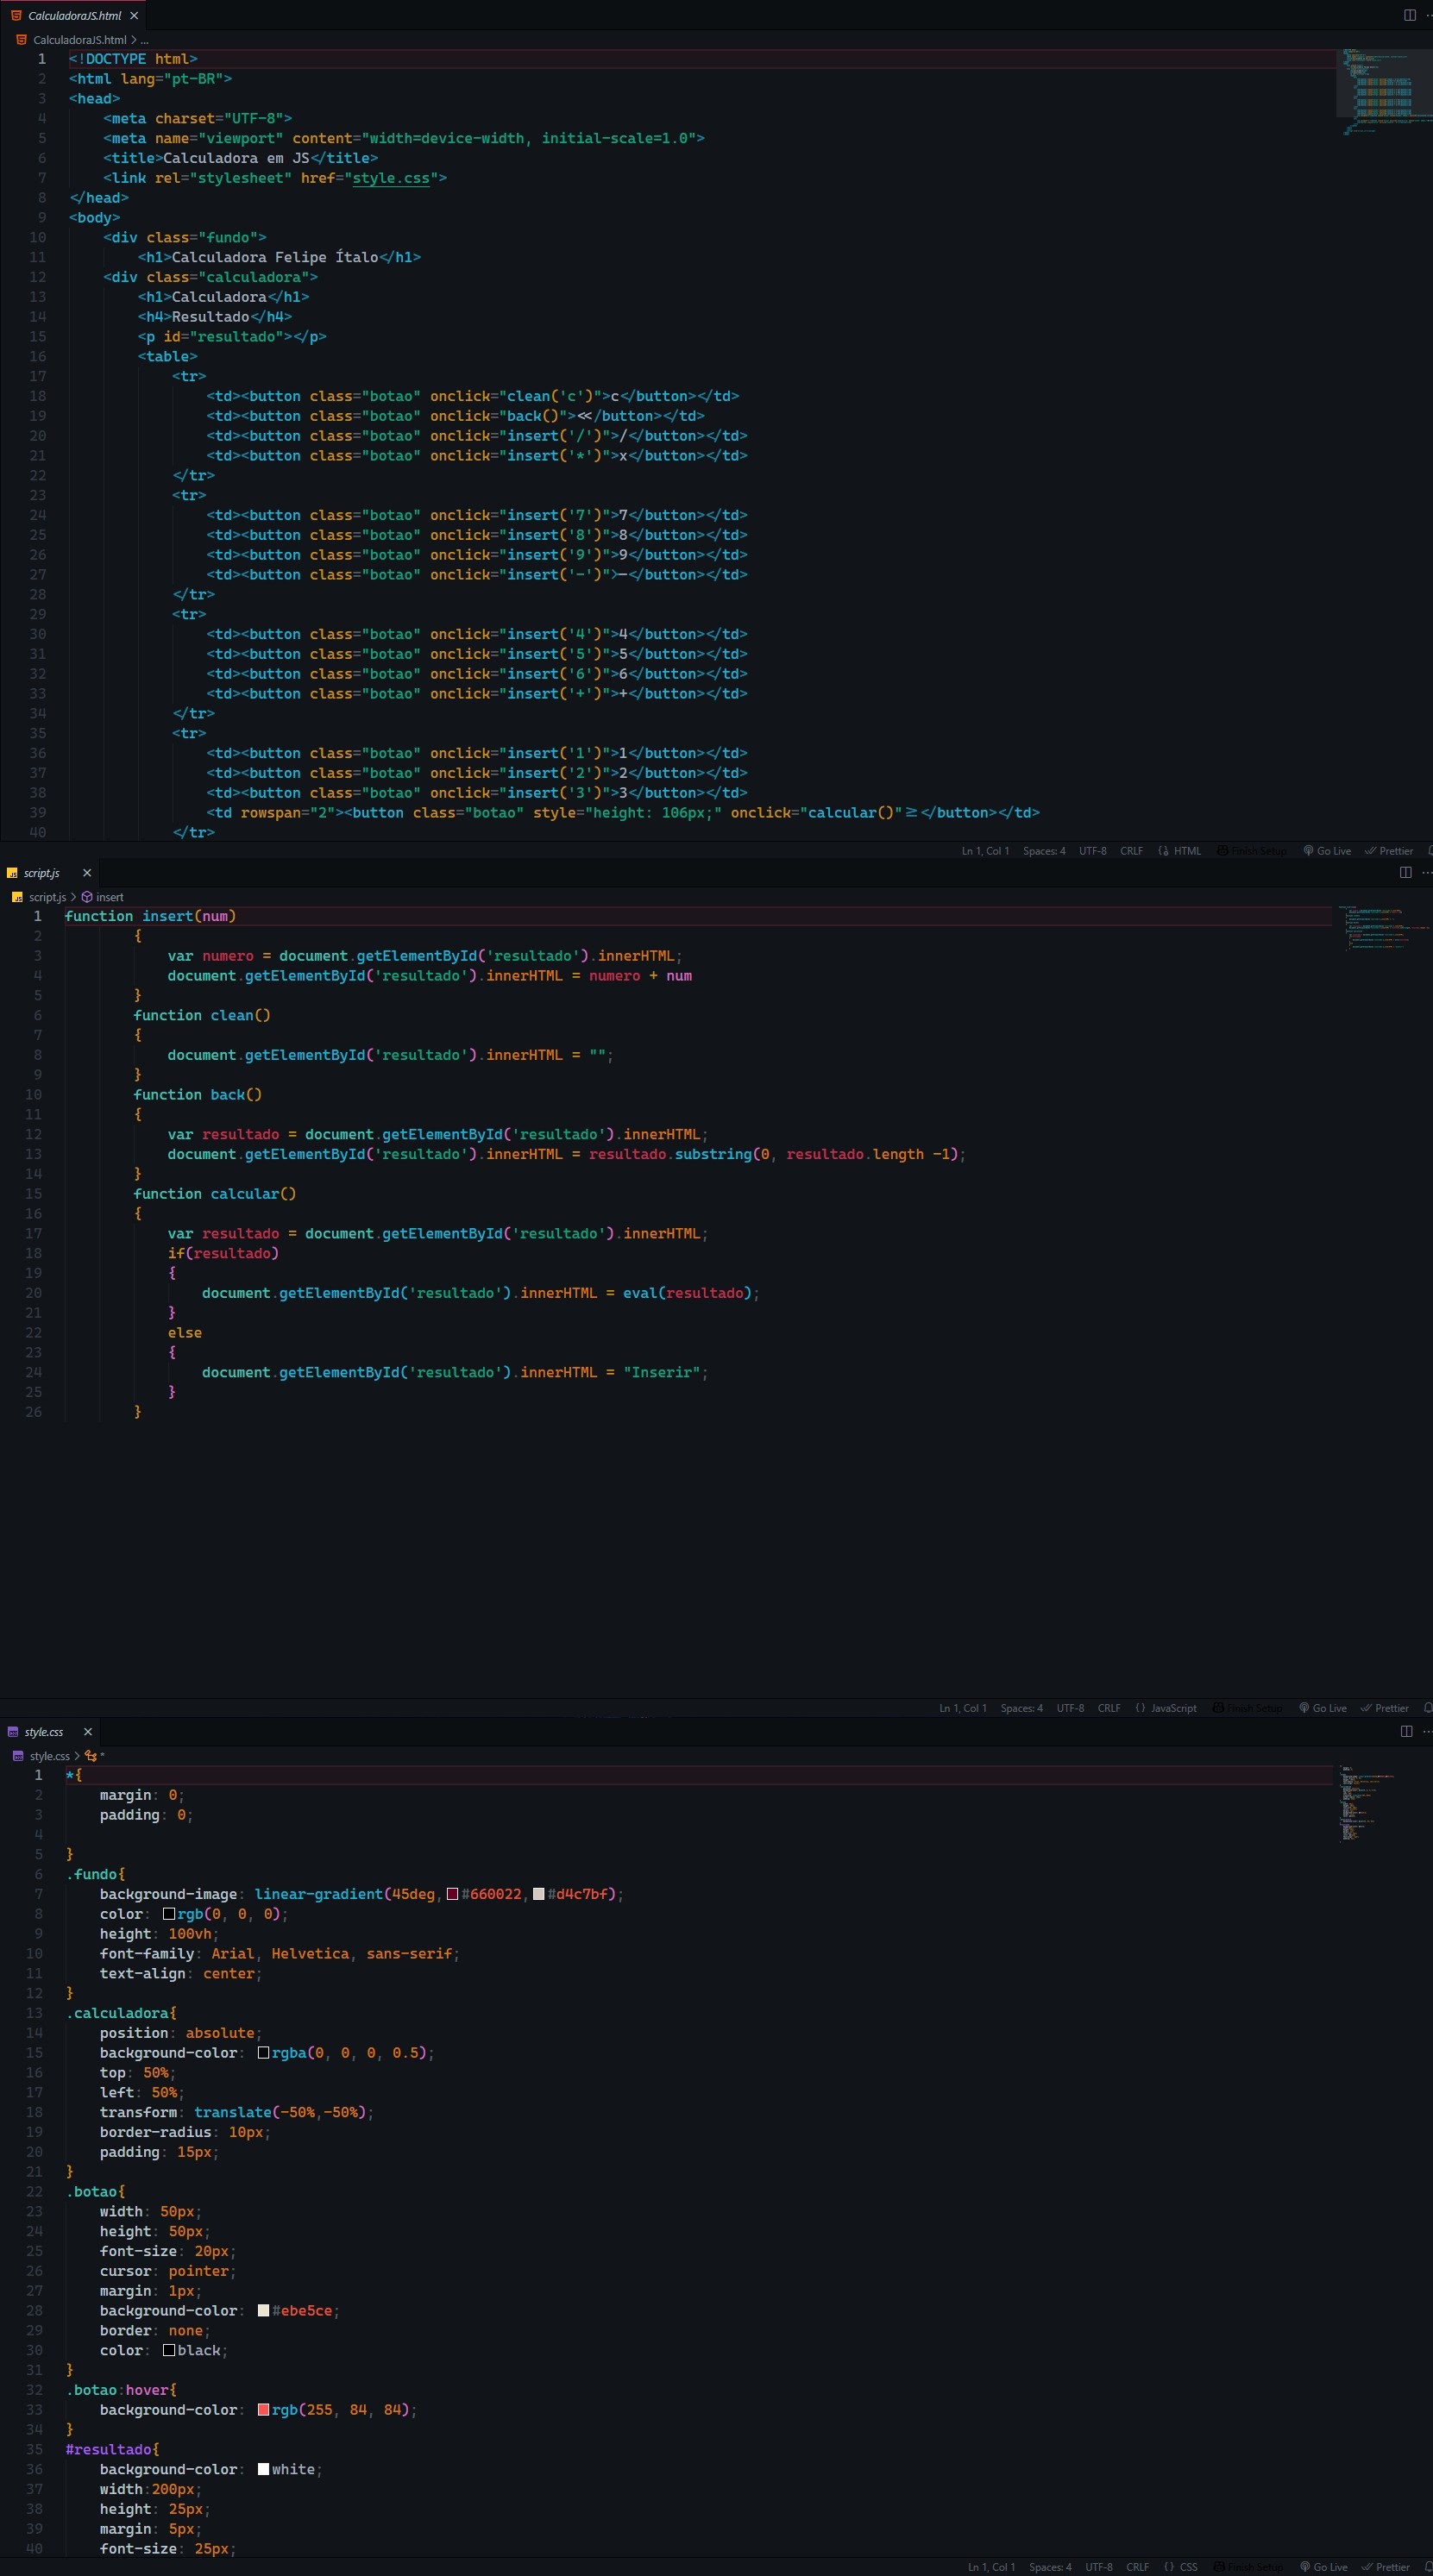
Task: Close the CalculadoraJS.html tab
Action: pyautogui.click(x=134, y=16)
